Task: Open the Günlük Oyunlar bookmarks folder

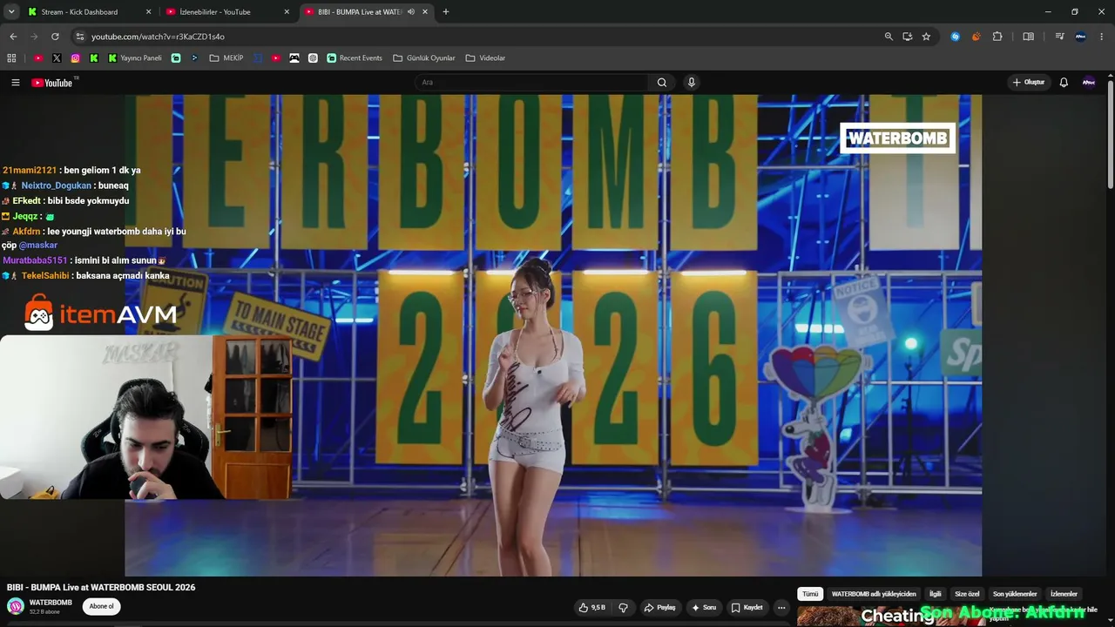Action: (x=424, y=58)
